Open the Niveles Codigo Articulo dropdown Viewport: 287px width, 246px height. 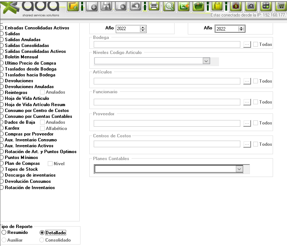pos(206,61)
